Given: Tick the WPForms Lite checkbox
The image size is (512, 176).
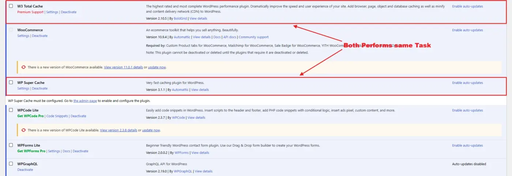Looking at the screenshot, I should click(x=11, y=145).
